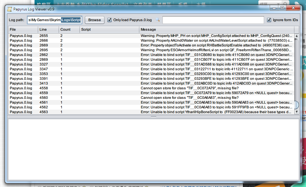The height and width of the screenshot is (187, 306).
Task: Click the scrollbar up arrow in log table
Action: tap(297, 36)
